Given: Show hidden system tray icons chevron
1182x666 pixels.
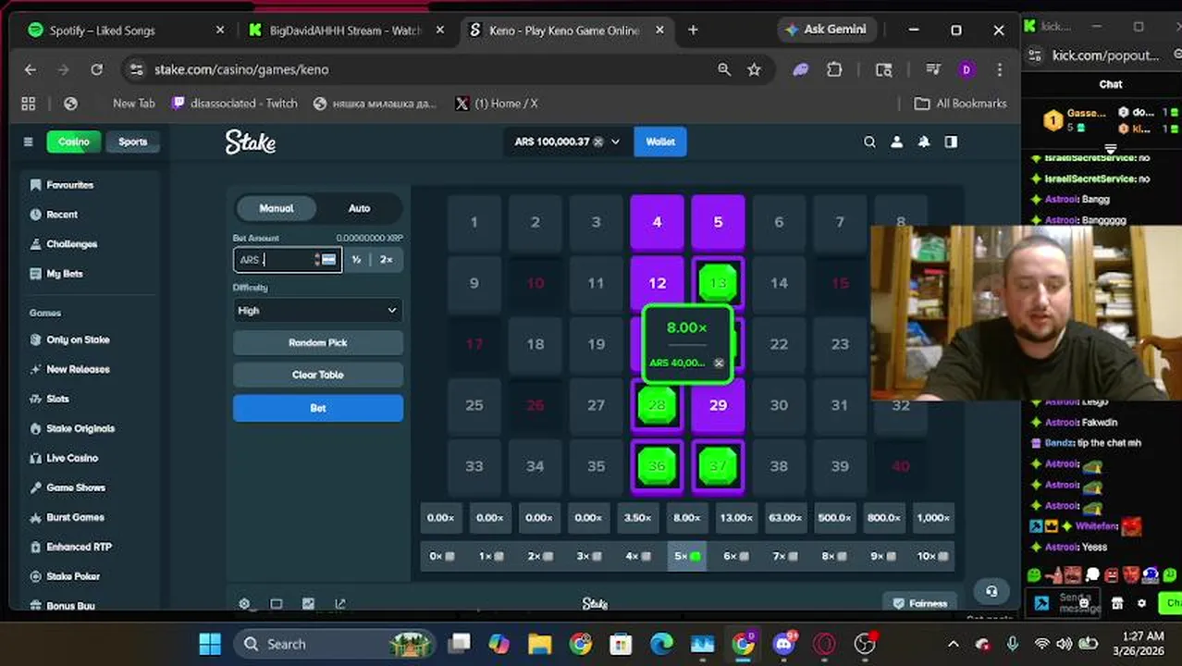Looking at the screenshot, I should coord(954,644).
